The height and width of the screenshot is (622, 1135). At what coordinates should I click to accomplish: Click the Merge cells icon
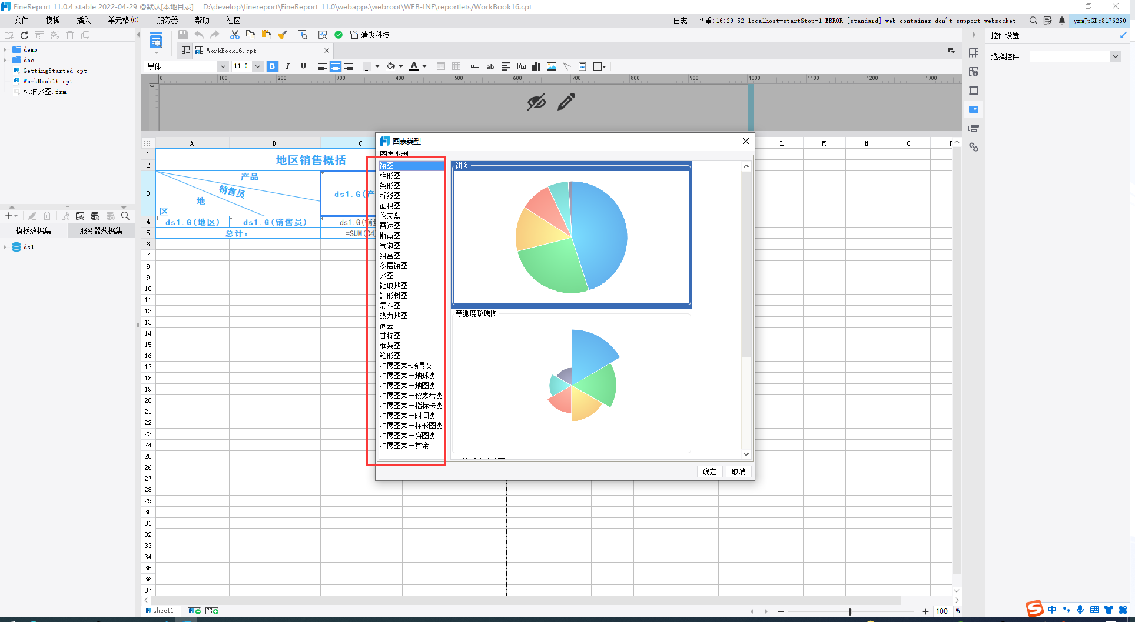pos(441,66)
